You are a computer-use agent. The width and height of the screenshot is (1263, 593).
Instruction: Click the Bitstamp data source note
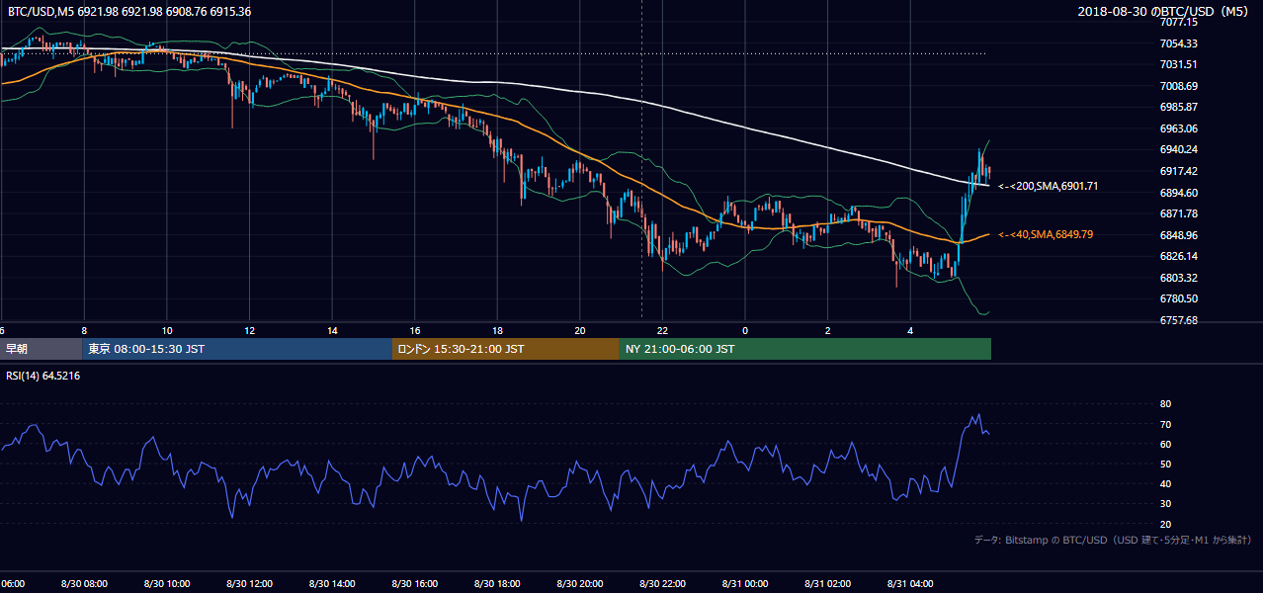coord(1113,540)
